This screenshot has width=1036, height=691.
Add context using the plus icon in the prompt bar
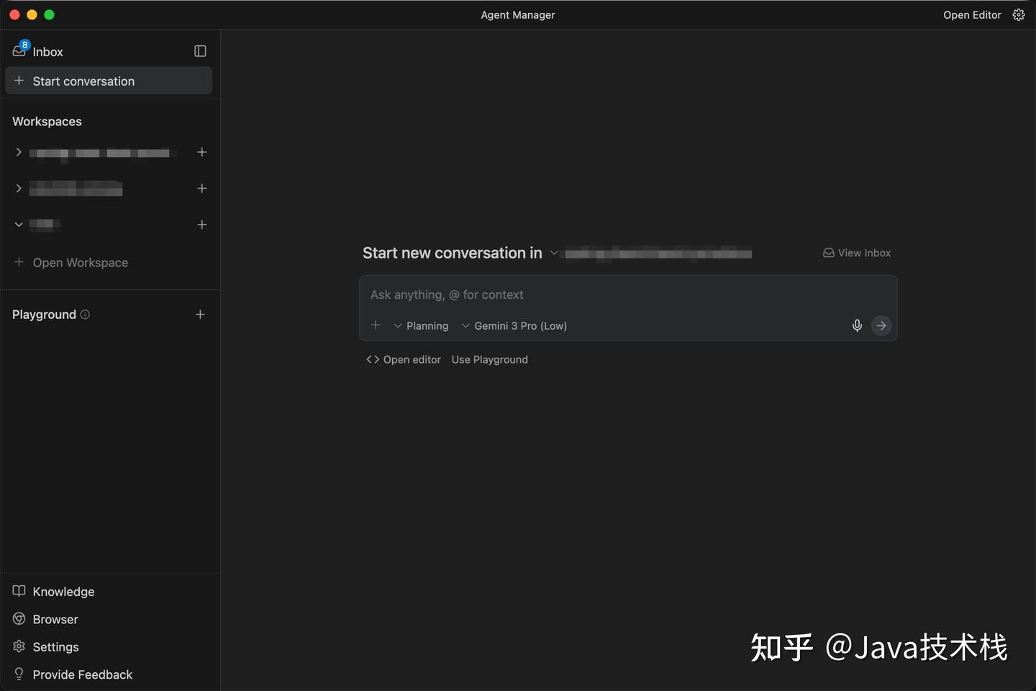tap(376, 325)
